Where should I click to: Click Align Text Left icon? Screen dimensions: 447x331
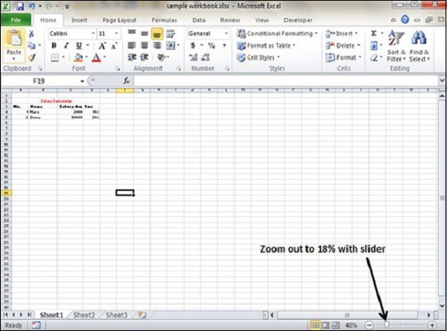coord(132,45)
